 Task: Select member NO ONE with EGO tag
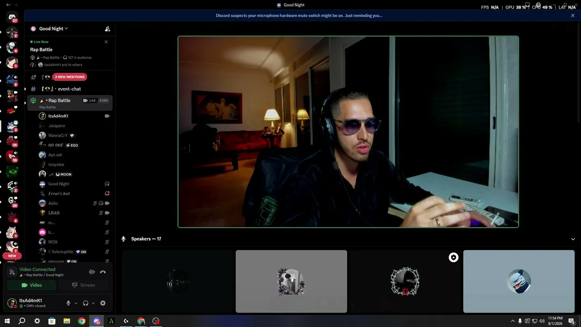pyautogui.click(x=69, y=145)
